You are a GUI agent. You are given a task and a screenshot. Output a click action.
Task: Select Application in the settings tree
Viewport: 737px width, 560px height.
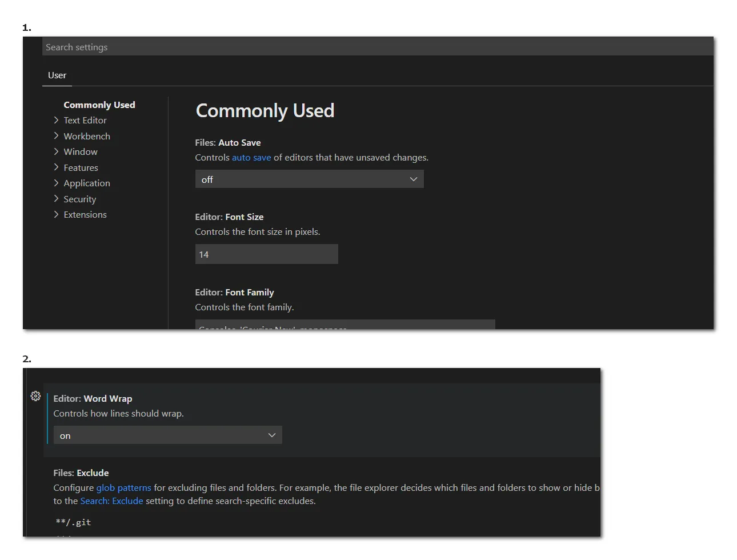click(87, 183)
